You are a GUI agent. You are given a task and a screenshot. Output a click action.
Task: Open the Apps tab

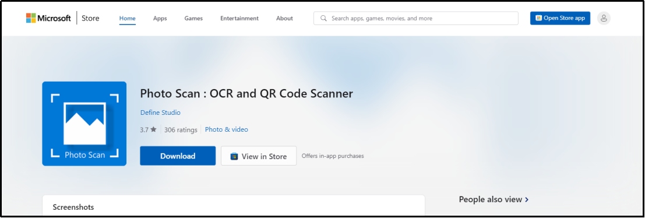[160, 18]
